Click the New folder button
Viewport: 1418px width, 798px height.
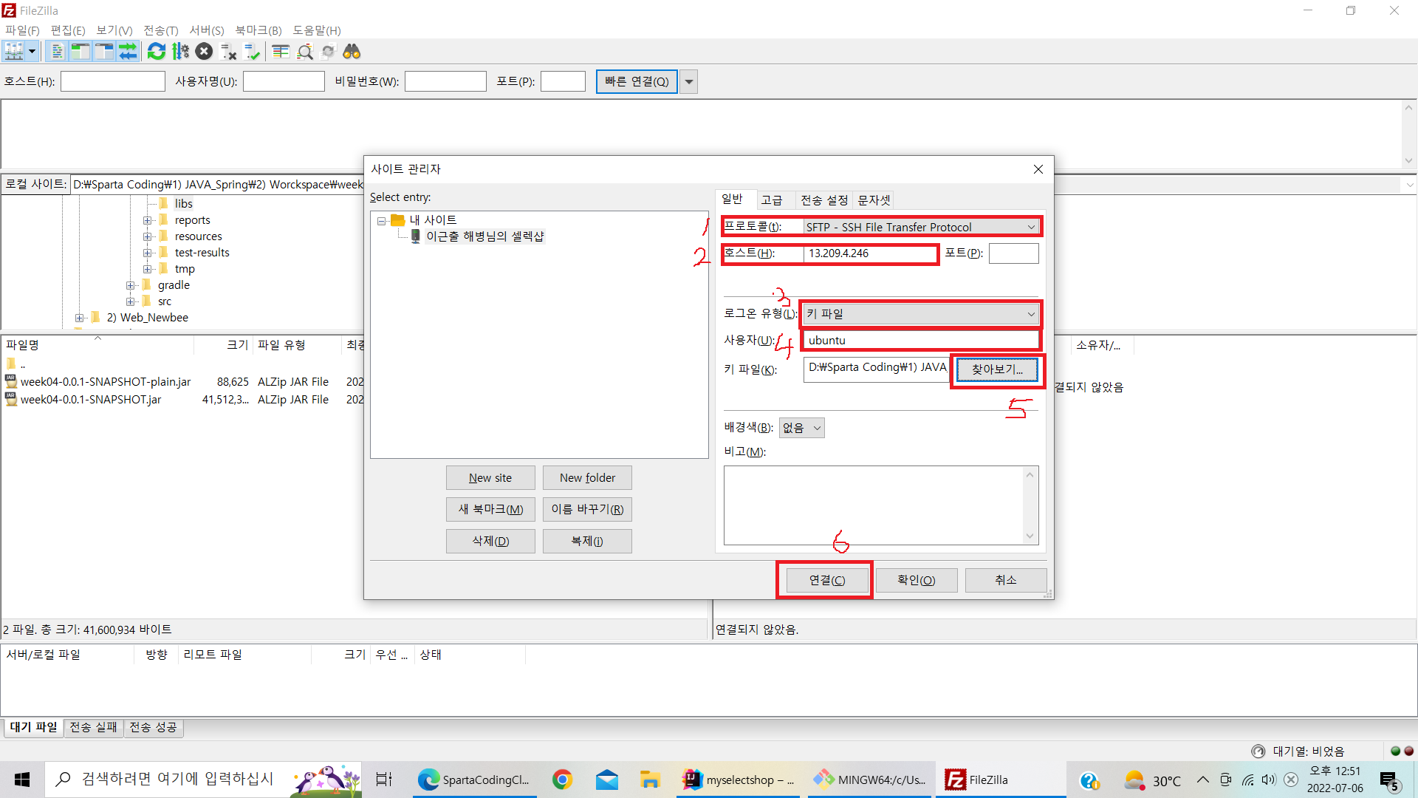coord(587,477)
